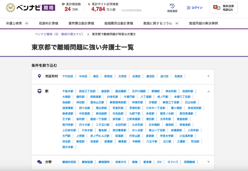
Task: Click the 千代田区 ward link
Action: coord(68,77)
